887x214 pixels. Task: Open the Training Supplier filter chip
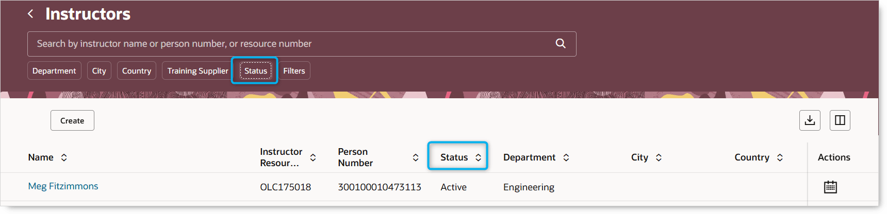[198, 71]
